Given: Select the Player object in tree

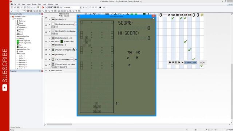Looking at the screenshot, I should pos(21,23).
